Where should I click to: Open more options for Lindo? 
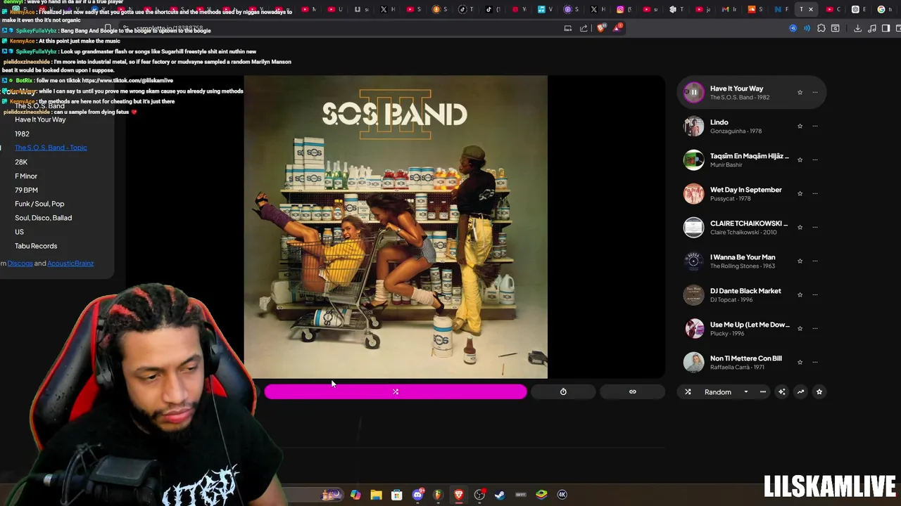[815, 126]
